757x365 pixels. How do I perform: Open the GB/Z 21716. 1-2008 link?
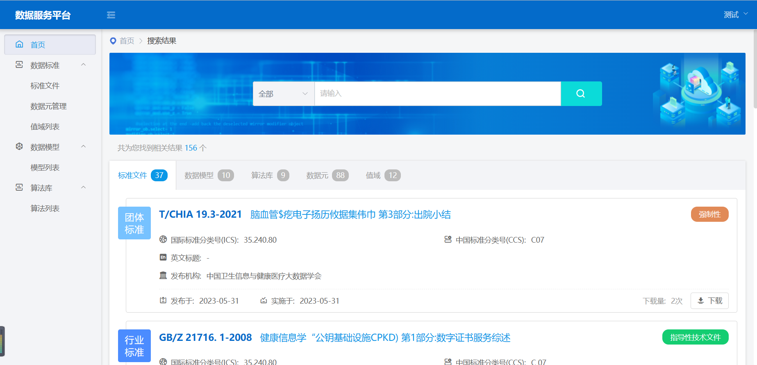click(x=205, y=338)
